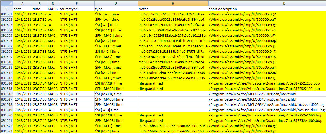Select the time 23:37:39 in row 891518
The height and width of the screenshot is (134, 327).
39,104
